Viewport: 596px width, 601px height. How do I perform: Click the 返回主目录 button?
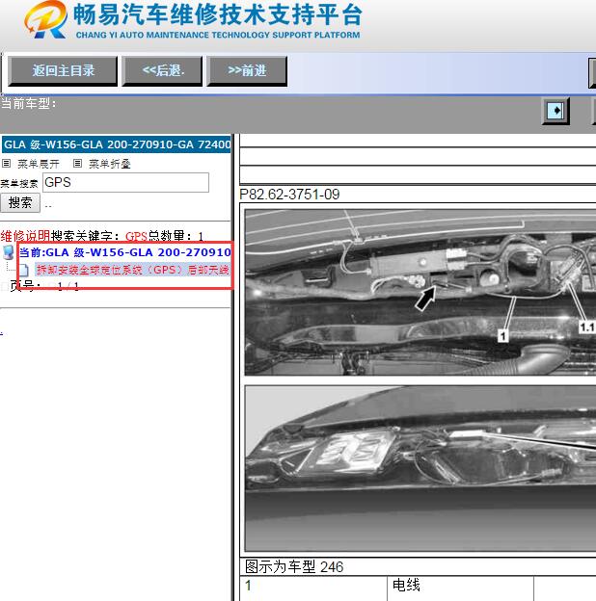[x=63, y=71]
